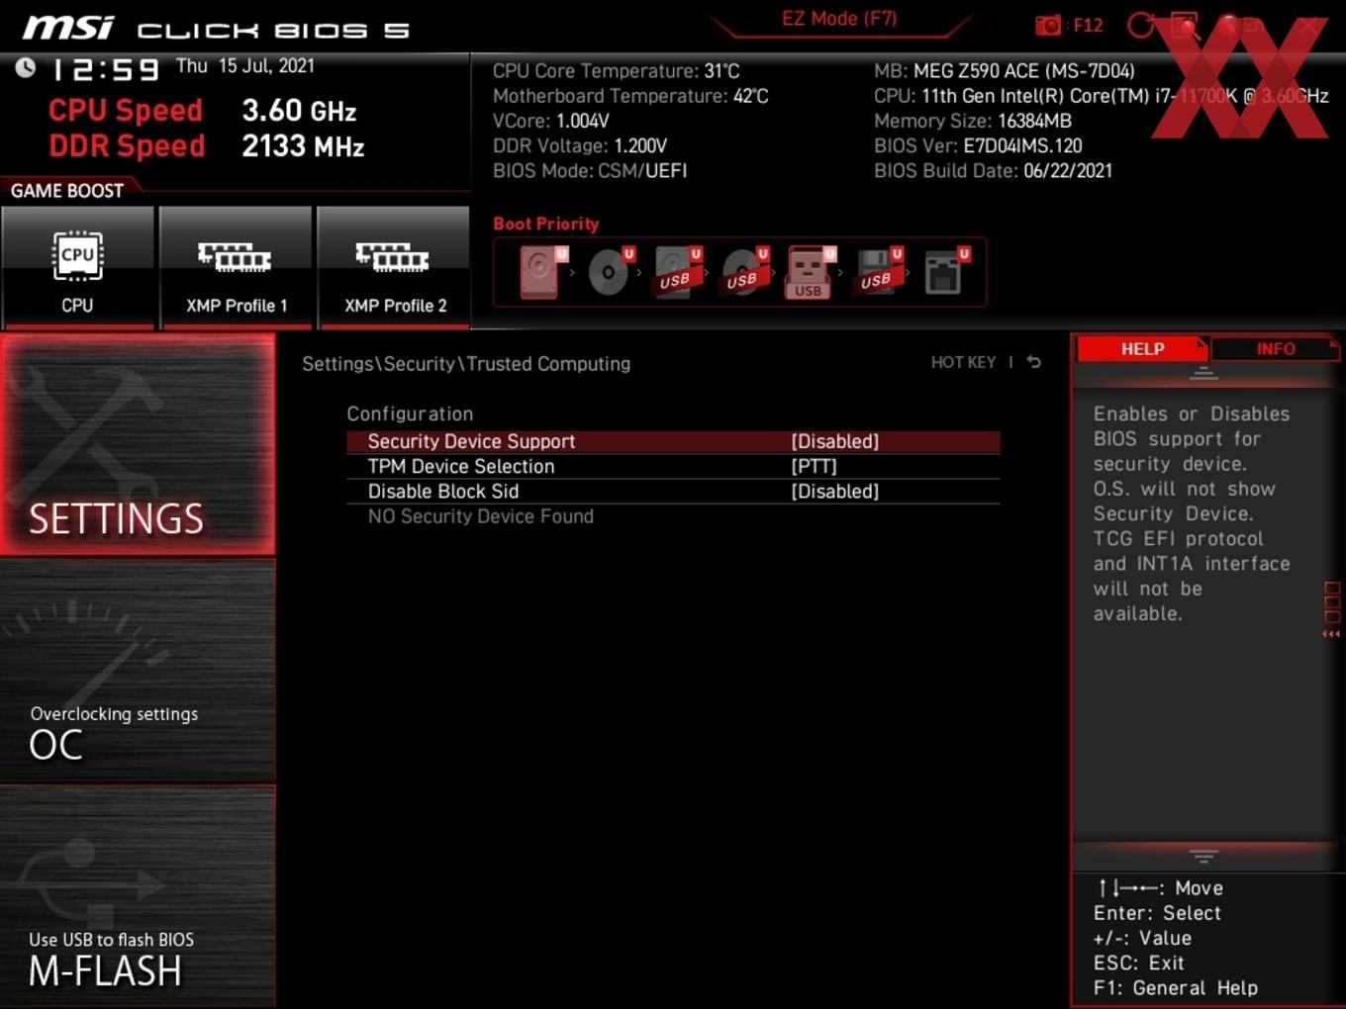Switch to the HELP tab
The height and width of the screenshot is (1009, 1346).
click(x=1142, y=348)
